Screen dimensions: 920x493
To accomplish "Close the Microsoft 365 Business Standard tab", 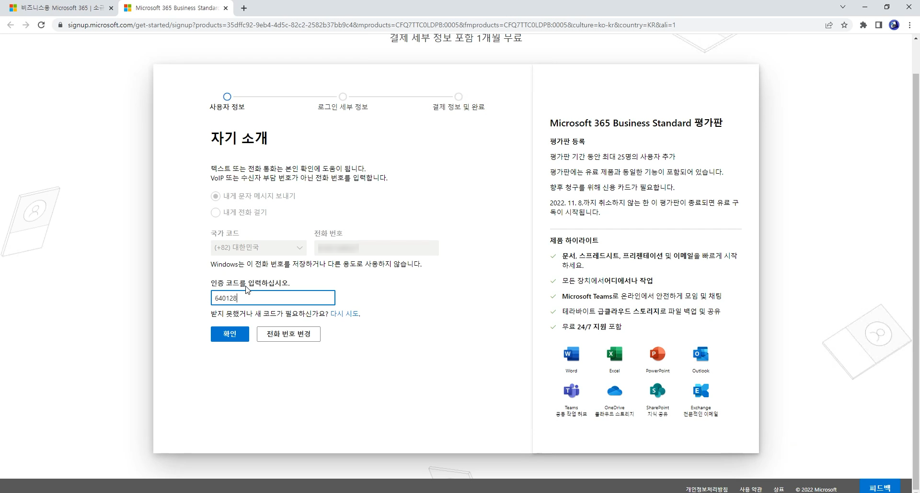I will 226,8.
